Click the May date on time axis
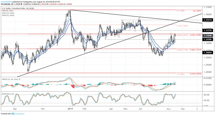The image size is (215, 116). (x=125, y=109)
